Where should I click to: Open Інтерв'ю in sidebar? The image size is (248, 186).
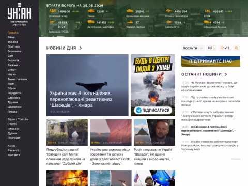13,129
